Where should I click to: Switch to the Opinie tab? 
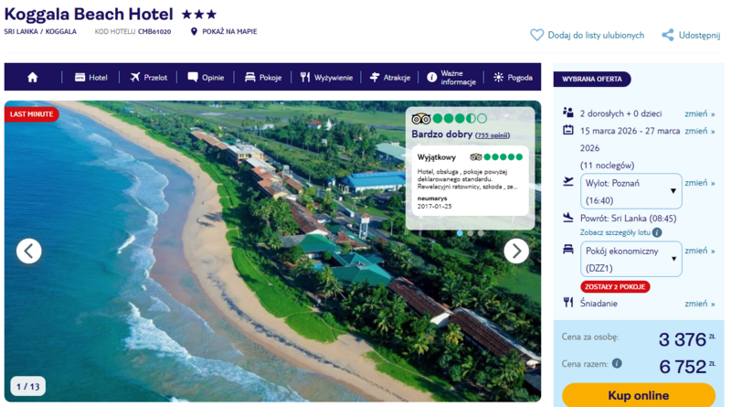pos(206,78)
